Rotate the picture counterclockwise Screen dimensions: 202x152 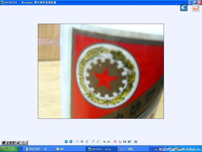point(109,142)
